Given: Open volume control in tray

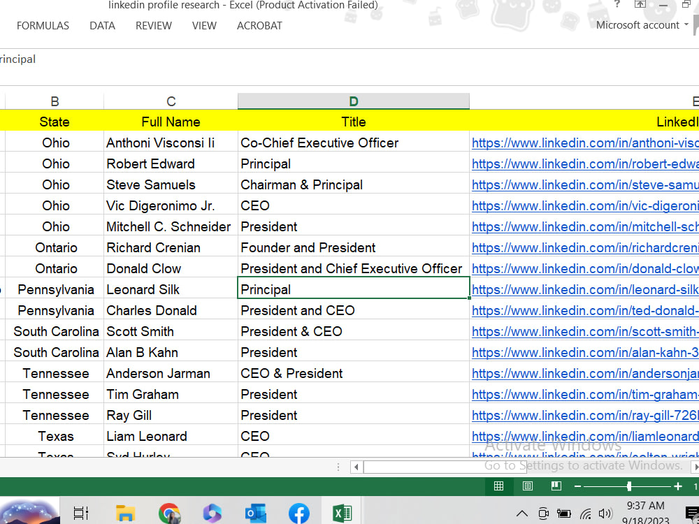Looking at the screenshot, I should click(605, 514).
